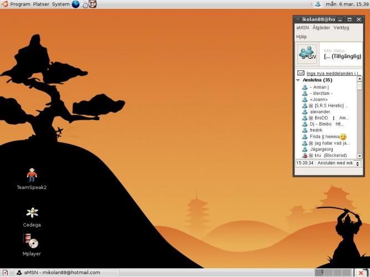The image size is (370, 277).
Task: Click the web browser globe launcher
Action: tap(76, 4)
